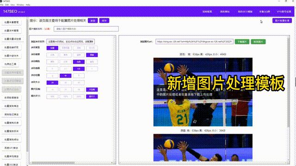Set watermark position to 上
Viewport: 296px width, 166px height.
pyautogui.click(x=52, y=76)
